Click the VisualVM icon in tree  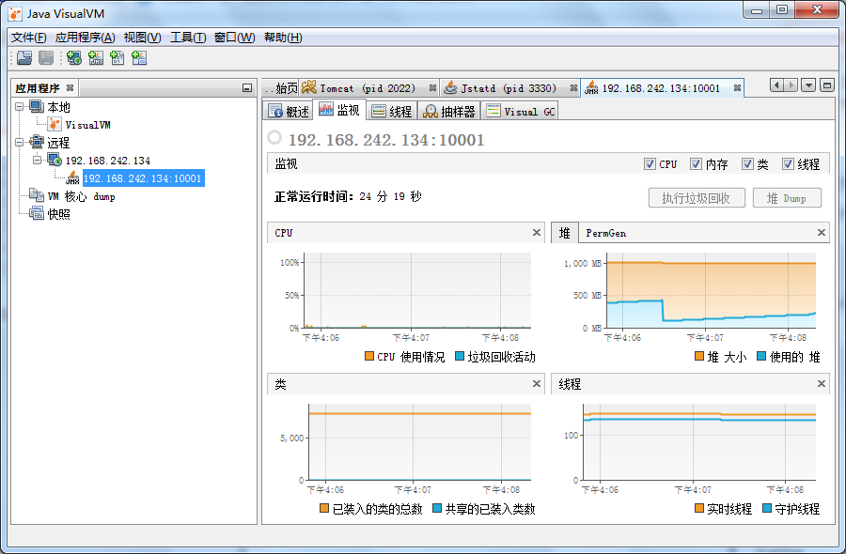pyautogui.click(x=55, y=125)
